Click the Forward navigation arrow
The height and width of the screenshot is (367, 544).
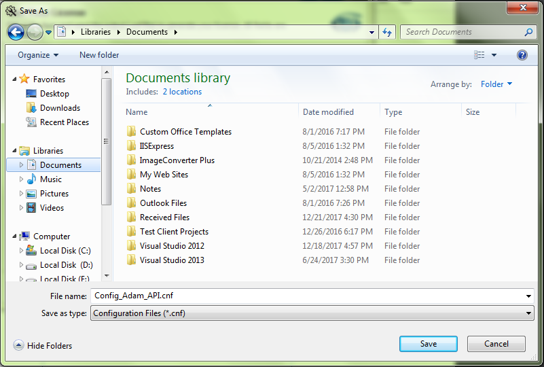(x=35, y=33)
